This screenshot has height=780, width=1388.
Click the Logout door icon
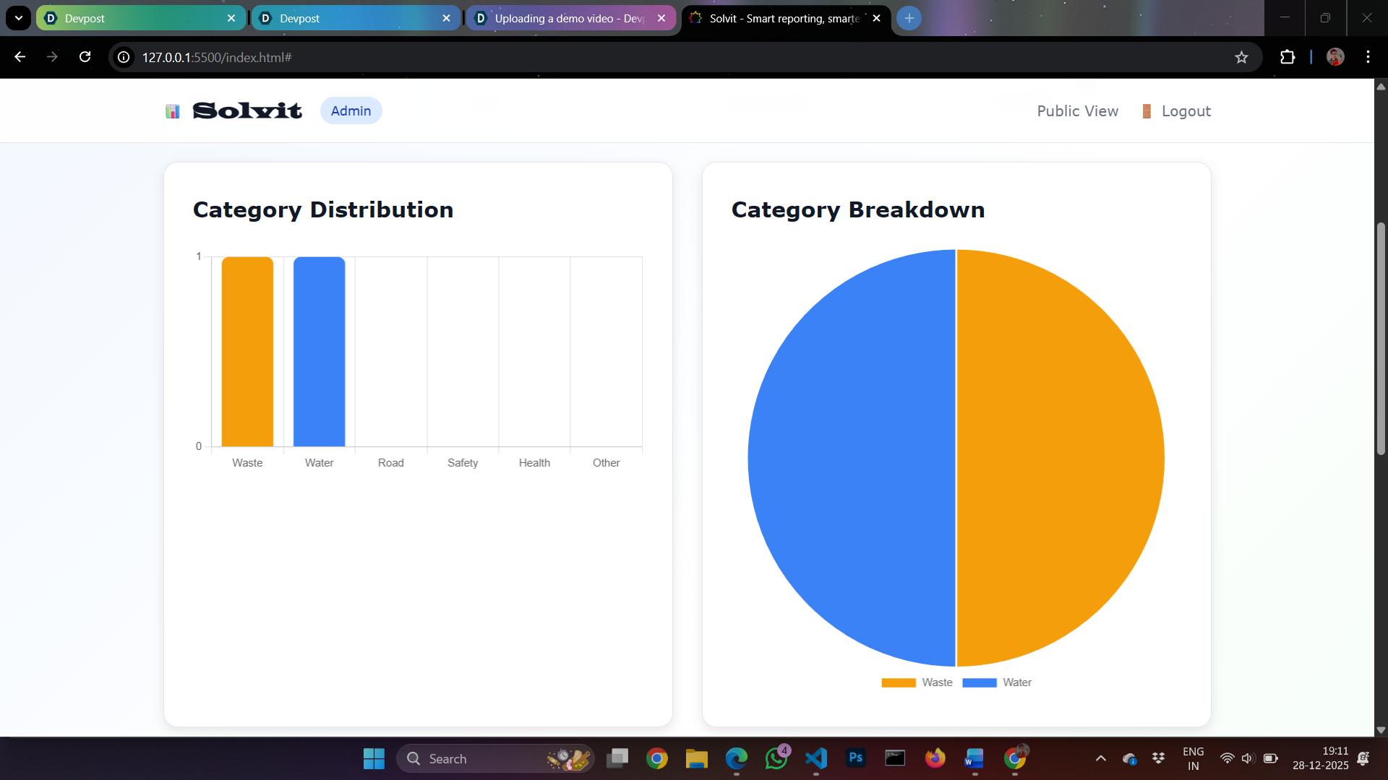click(x=1147, y=111)
